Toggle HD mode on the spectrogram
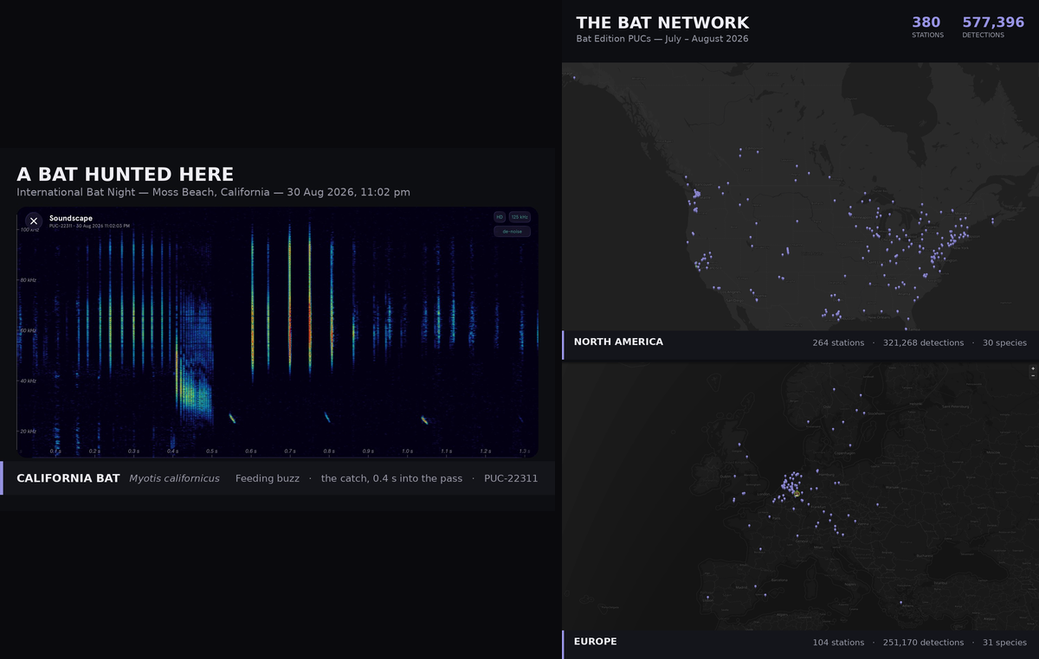 [500, 217]
